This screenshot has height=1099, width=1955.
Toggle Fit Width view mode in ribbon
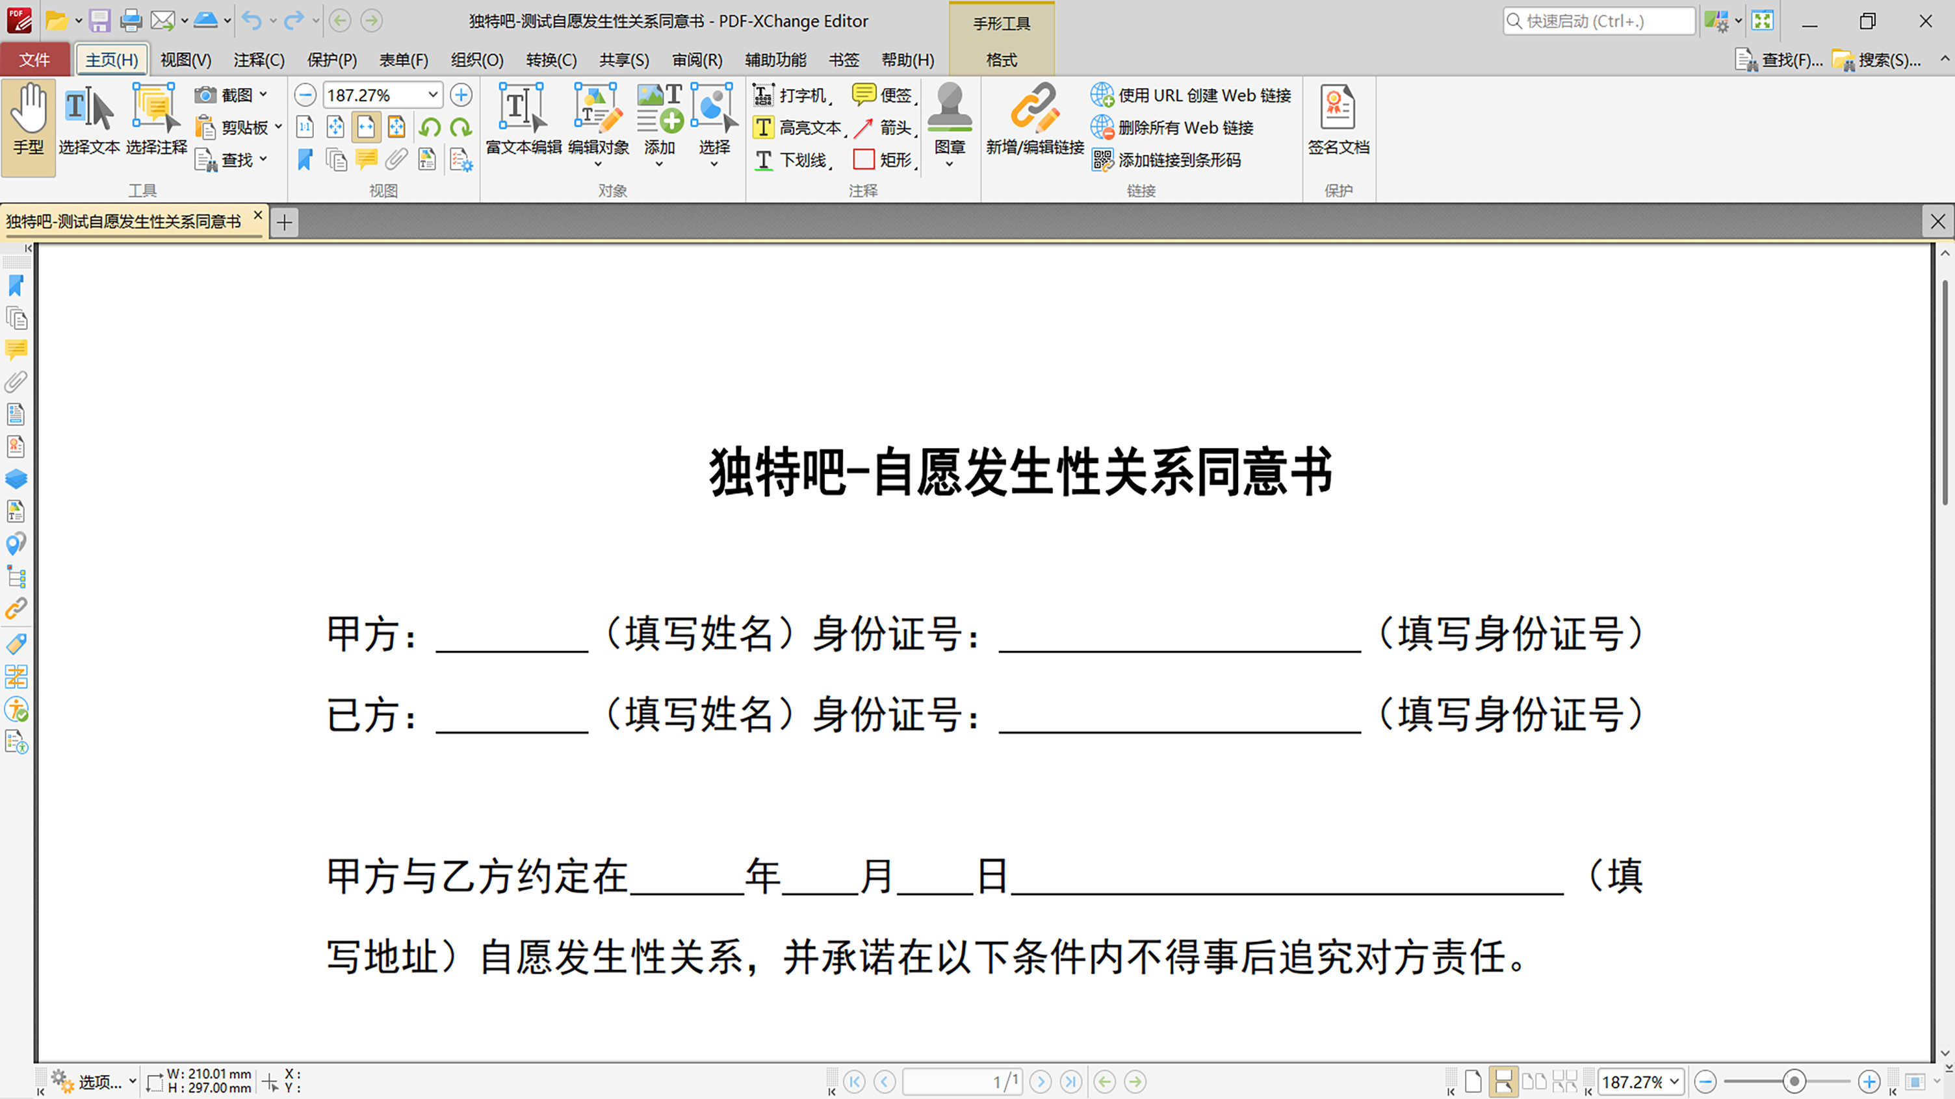(x=366, y=127)
